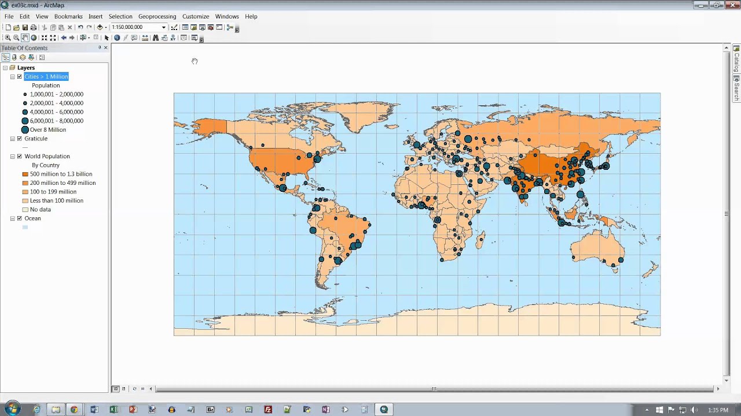Open Chrome from the taskbar
The width and height of the screenshot is (741, 416).
(74, 410)
